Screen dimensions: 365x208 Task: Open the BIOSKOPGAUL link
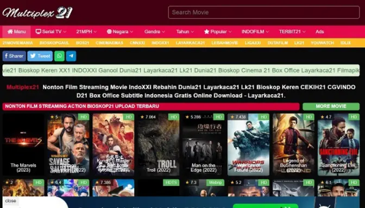click(54, 43)
